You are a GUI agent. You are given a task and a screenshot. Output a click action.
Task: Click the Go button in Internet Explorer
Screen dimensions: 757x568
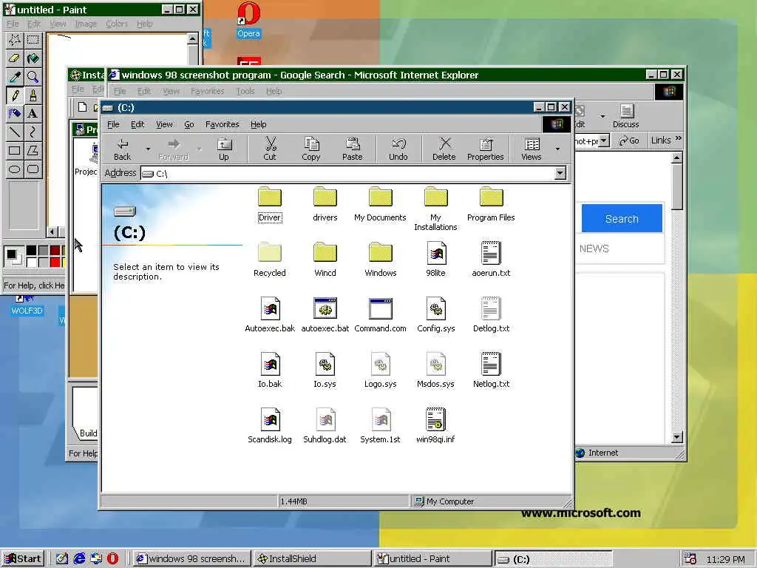tap(629, 141)
